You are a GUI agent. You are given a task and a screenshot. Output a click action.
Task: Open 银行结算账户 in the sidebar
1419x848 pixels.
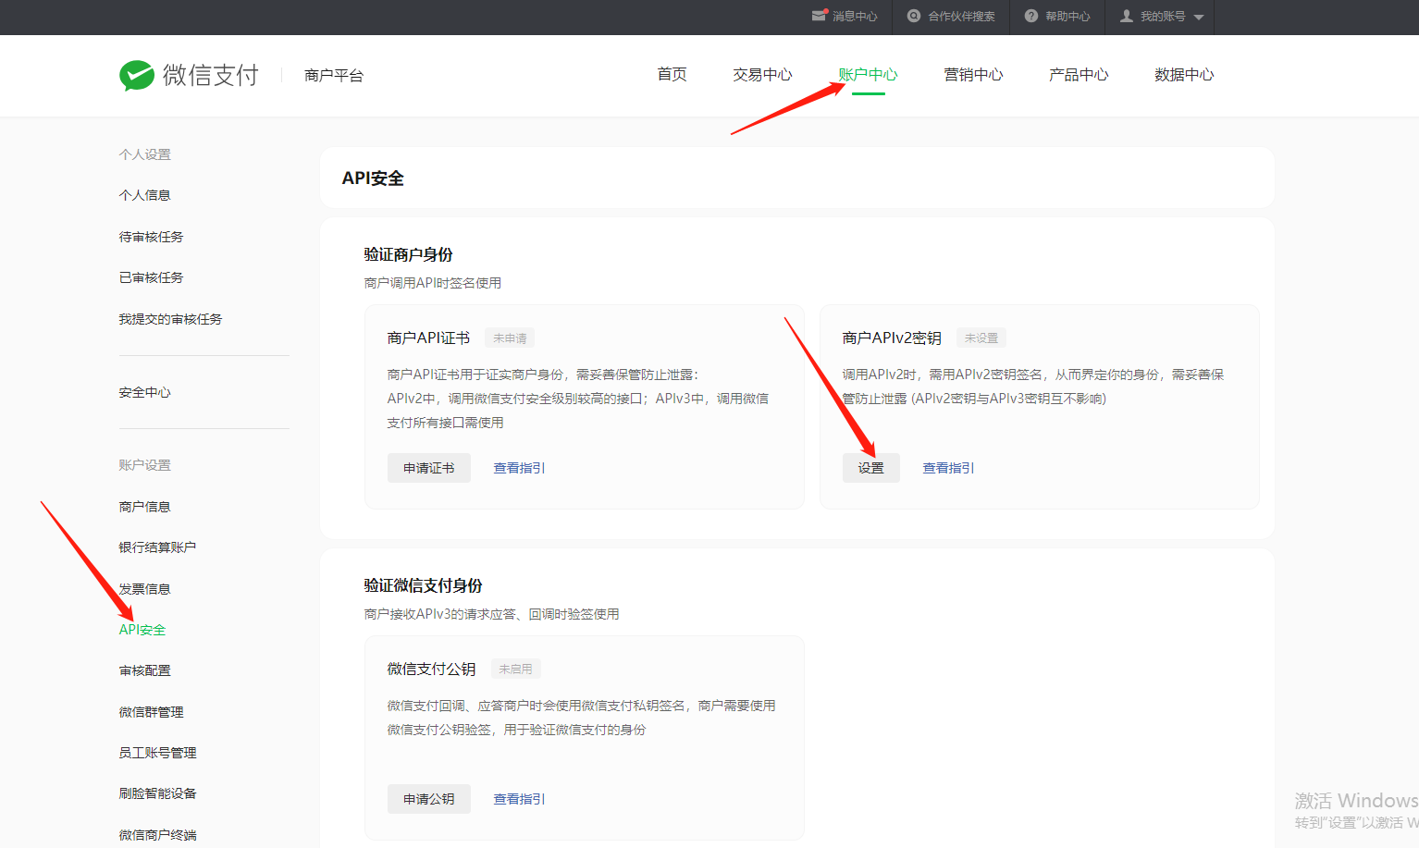157,547
